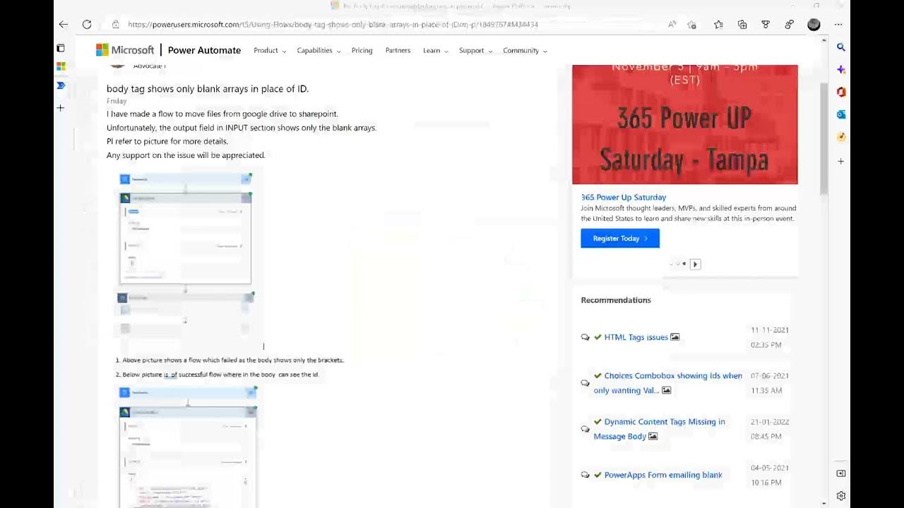The image size is (904, 508).
Task: Click the 365 Power UP Saturday banner
Action: point(685,125)
